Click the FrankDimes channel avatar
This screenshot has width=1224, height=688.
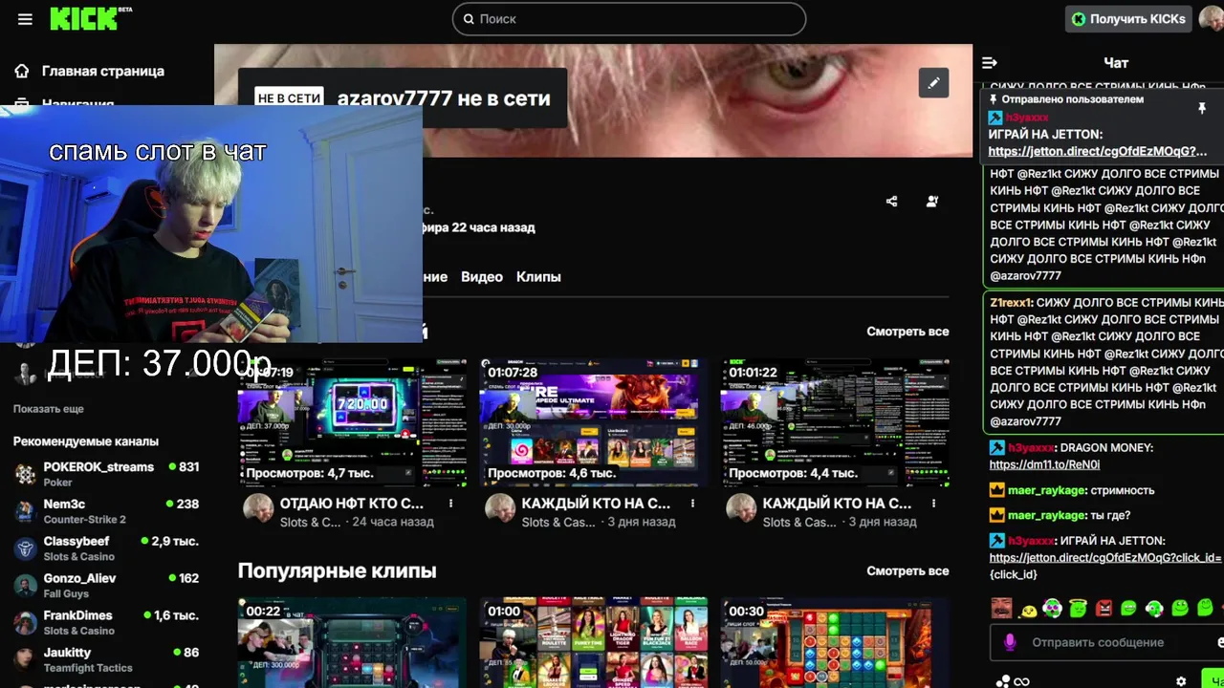click(x=26, y=623)
